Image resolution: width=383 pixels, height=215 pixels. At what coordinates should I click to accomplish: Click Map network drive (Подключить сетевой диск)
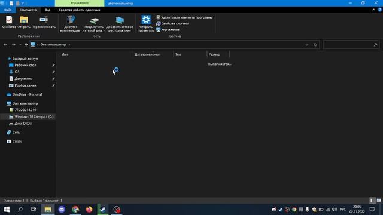click(94, 24)
